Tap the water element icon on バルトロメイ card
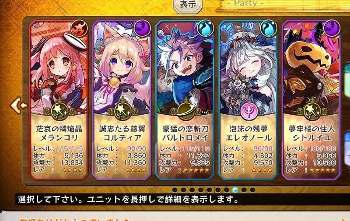This screenshot has height=221, width=350. coord(205,28)
